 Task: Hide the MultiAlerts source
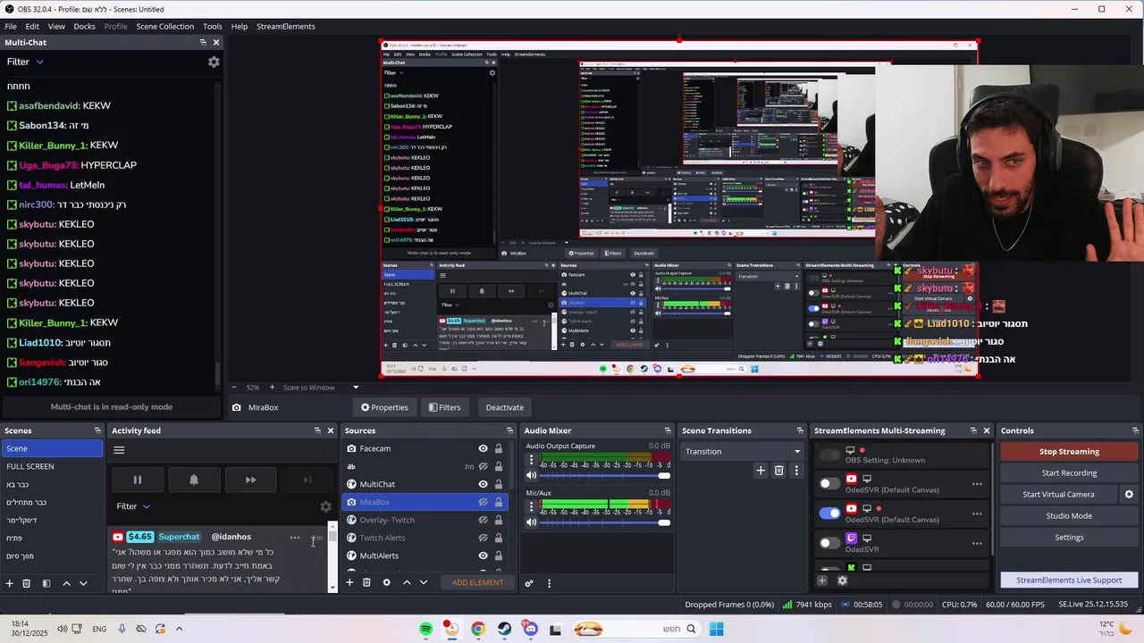pos(483,555)
